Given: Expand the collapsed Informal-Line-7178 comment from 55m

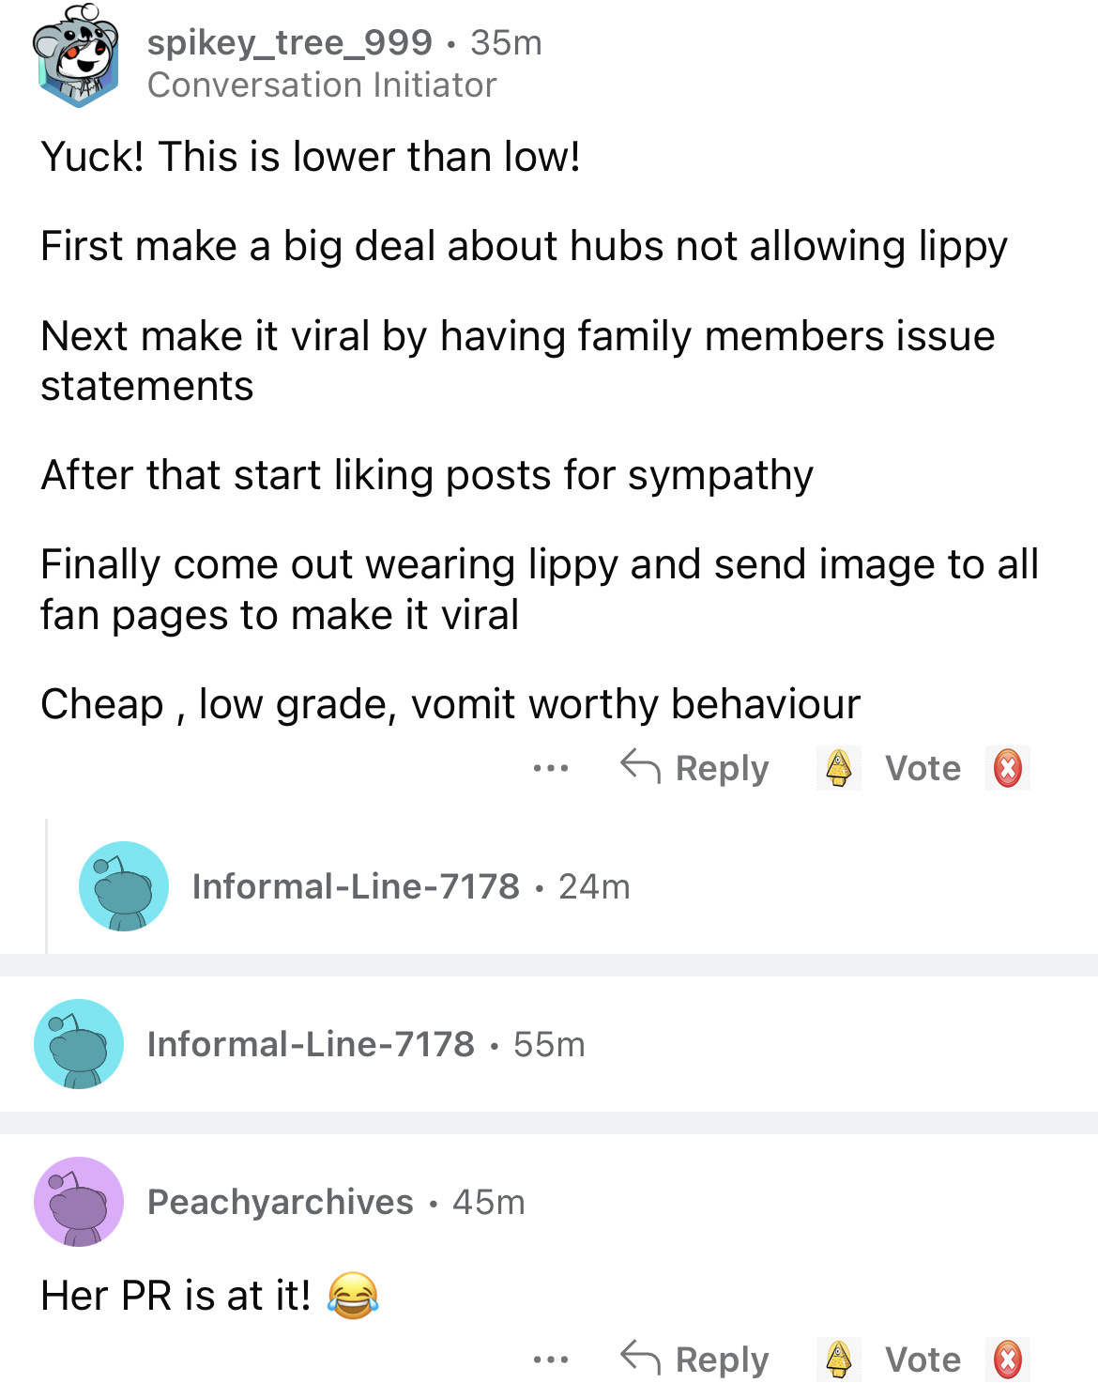Looking at the screenshot, I should (x=365, y=1044).
